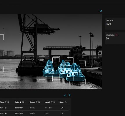Image resolution: width=125 pixels, height=116 pixels.
Task: Sort the table by the Speed column
Action: [39, 102]
